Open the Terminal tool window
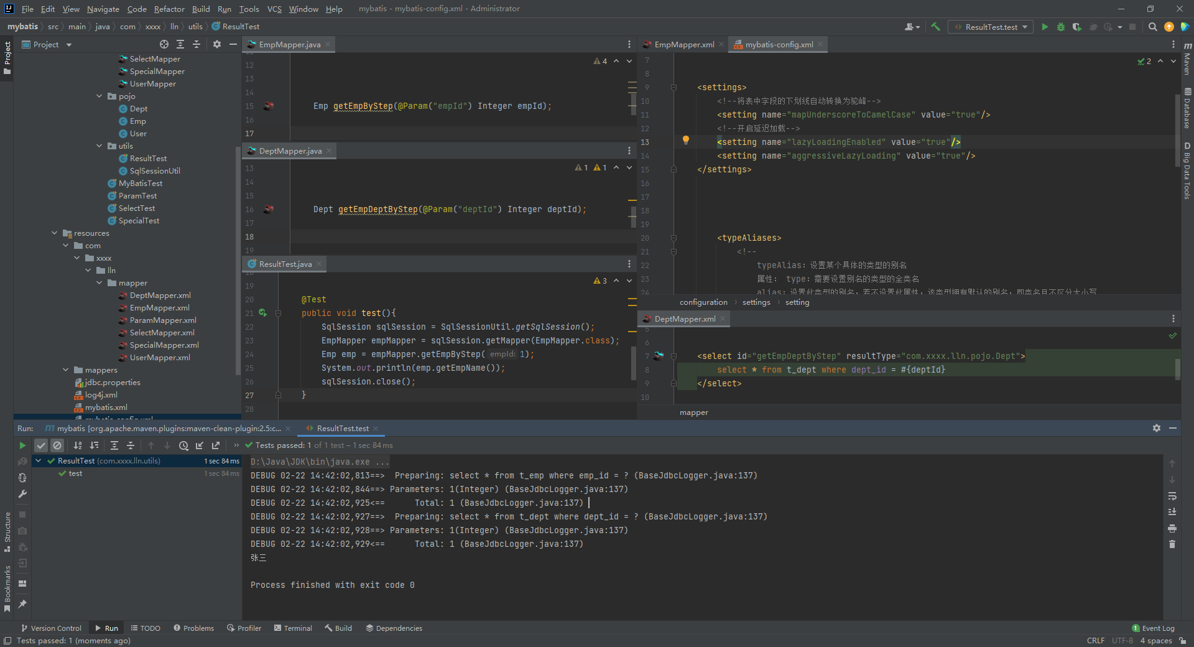 293,628
